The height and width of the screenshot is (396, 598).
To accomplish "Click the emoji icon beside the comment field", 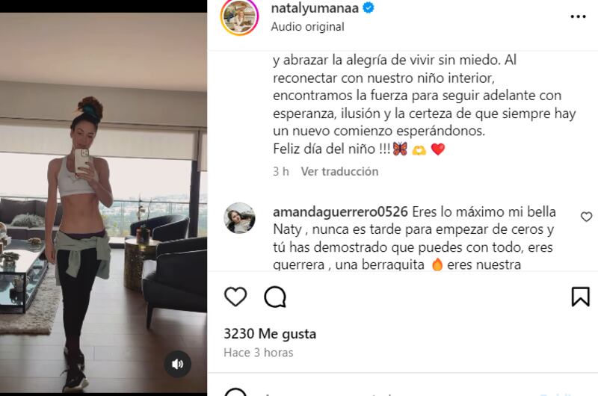I will (x=235, y=392).
